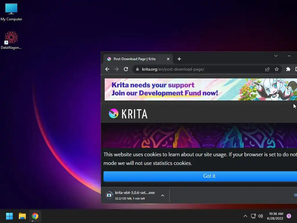
Task: Click the krita.org address bar URL
Action: 173,69
